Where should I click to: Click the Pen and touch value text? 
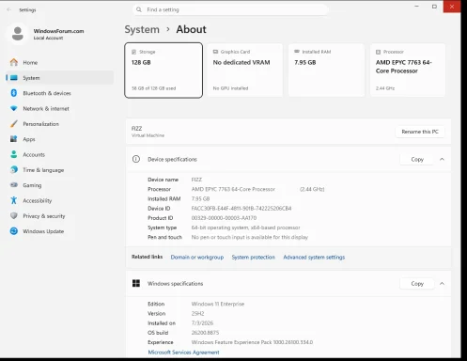coord(250,237)
